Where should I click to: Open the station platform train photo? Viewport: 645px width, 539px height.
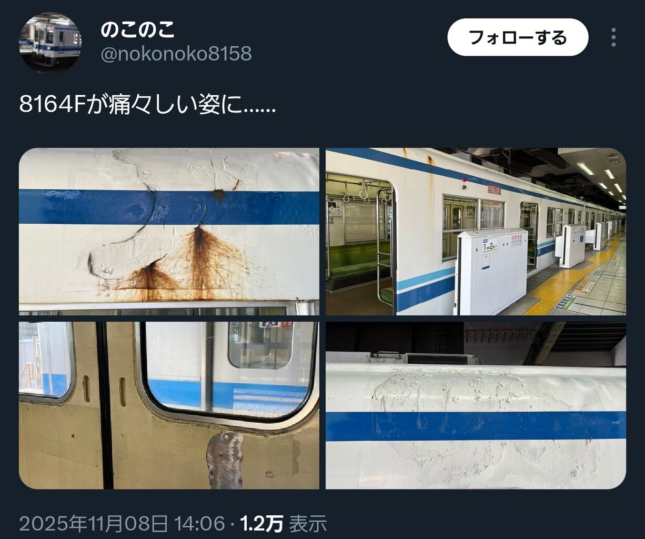tap(476, 232)
